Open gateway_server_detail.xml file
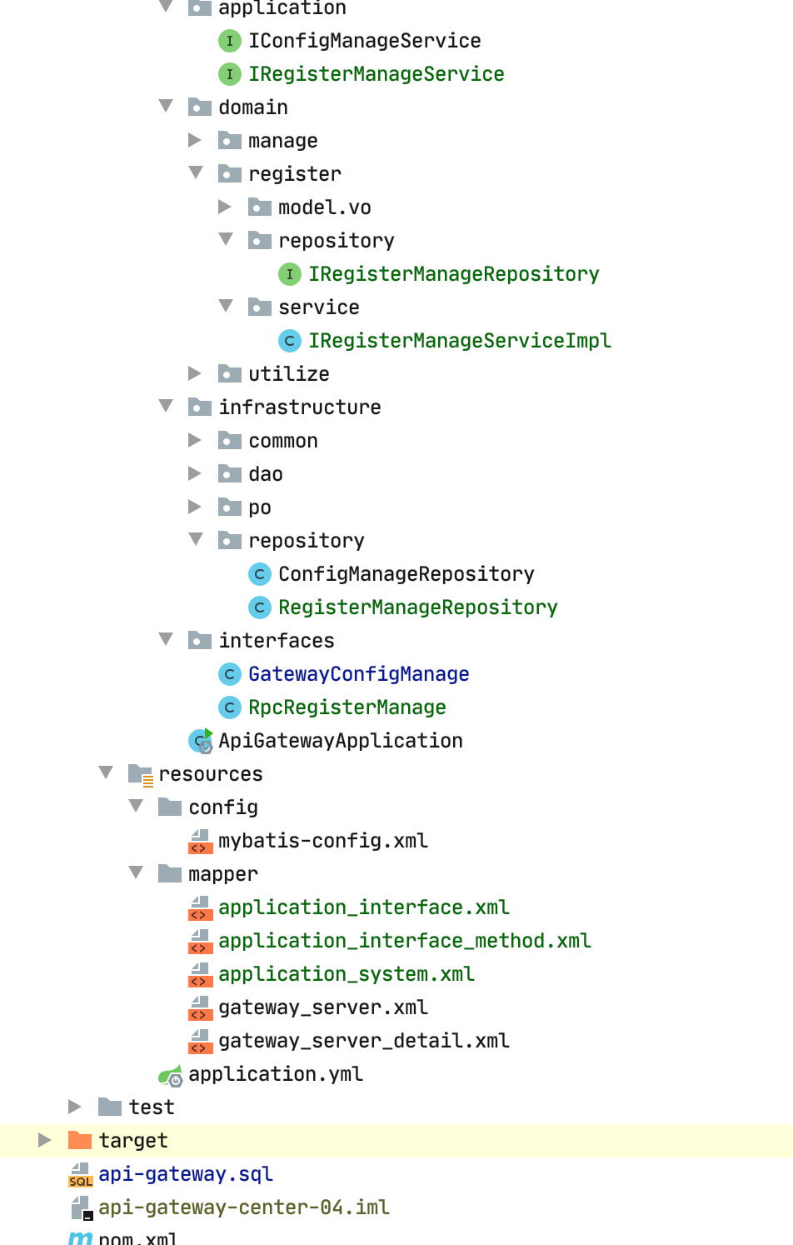This screenshot has height=1245, width=793. coord(363,1041)
